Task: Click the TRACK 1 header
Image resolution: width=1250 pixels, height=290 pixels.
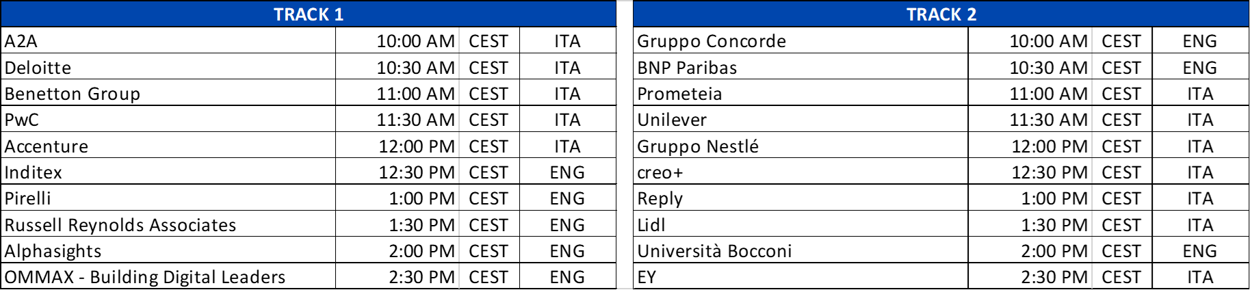Action: click(309, 14)
